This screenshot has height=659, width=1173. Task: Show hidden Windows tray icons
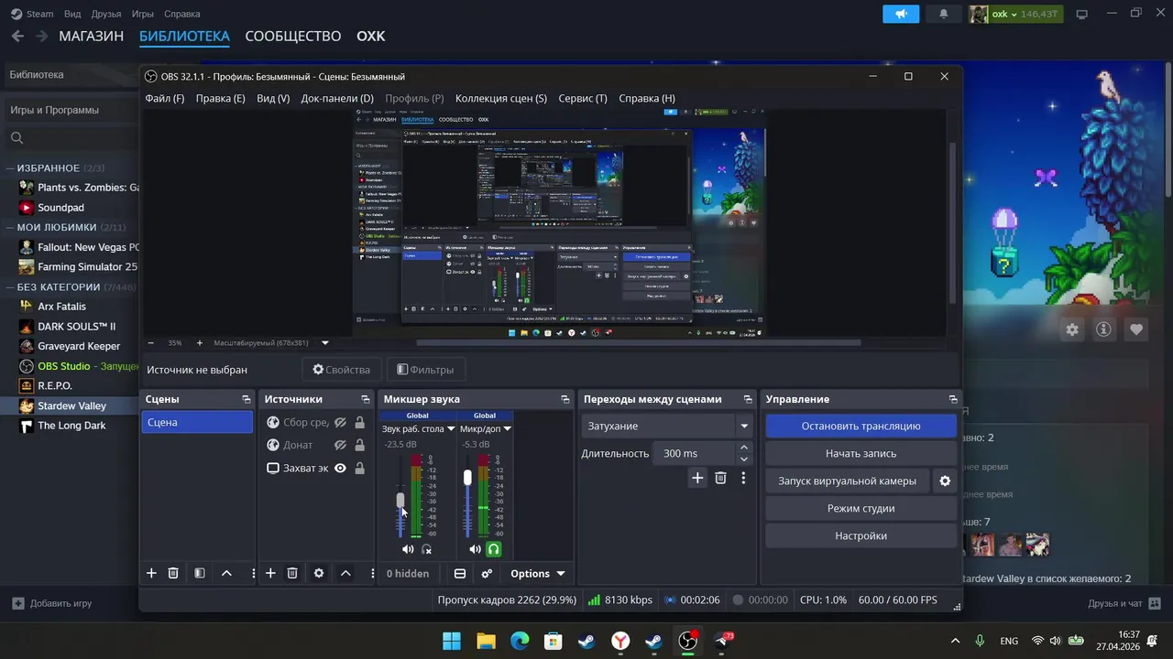click(955, 641)
